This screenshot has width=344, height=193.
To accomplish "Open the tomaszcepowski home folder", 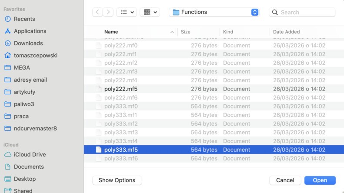I will tap(31, 55).
